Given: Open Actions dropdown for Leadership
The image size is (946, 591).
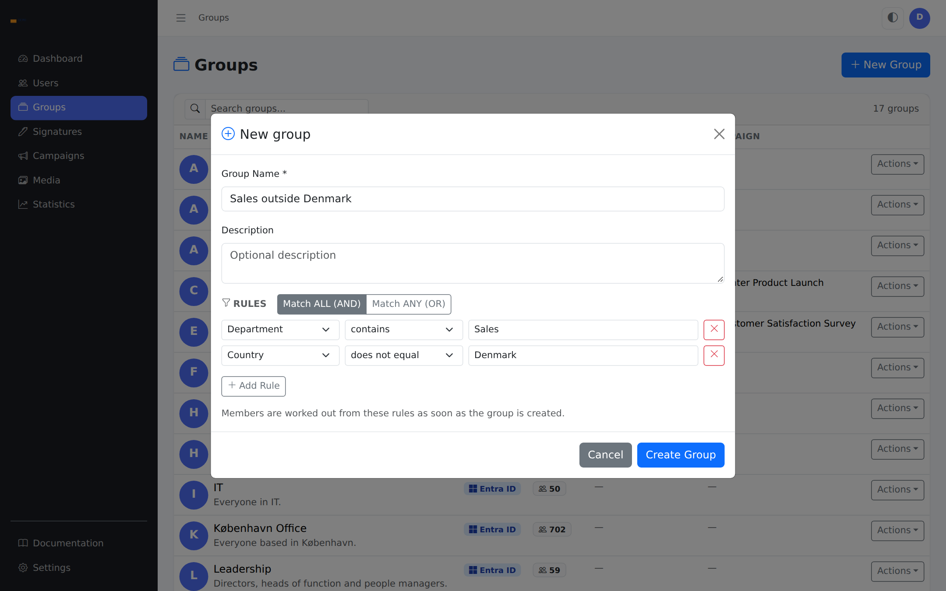Looking at the screenshot, I should coord(897,571).
